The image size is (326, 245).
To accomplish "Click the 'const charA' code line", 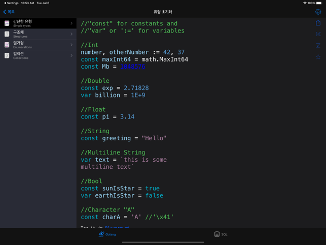I will (127, 217).
